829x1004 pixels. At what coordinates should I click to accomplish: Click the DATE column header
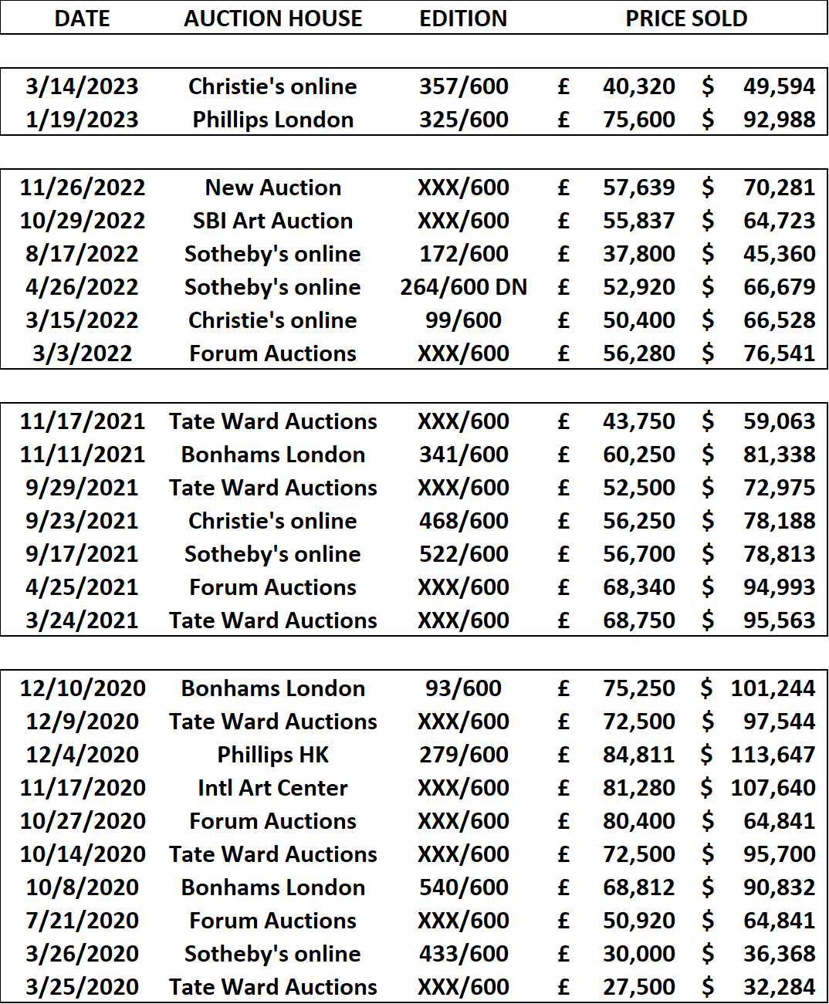[82, 19]
